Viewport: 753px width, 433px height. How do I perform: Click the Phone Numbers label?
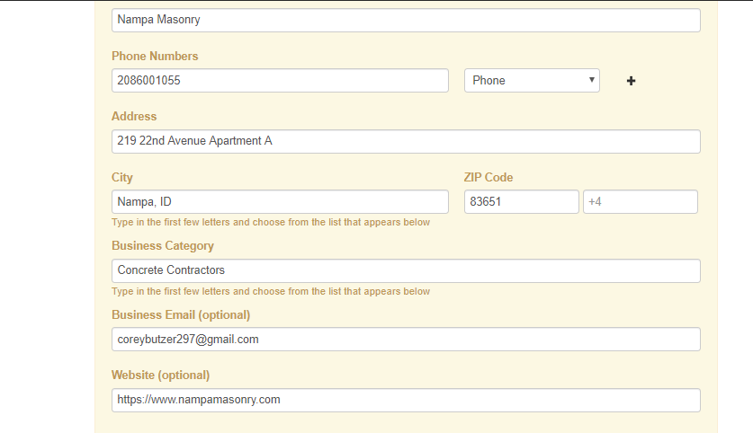click(x=155, y=56)
